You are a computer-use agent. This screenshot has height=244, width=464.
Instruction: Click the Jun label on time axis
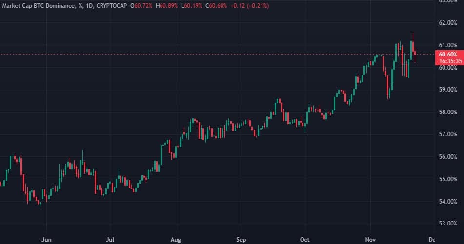point(46,240)
